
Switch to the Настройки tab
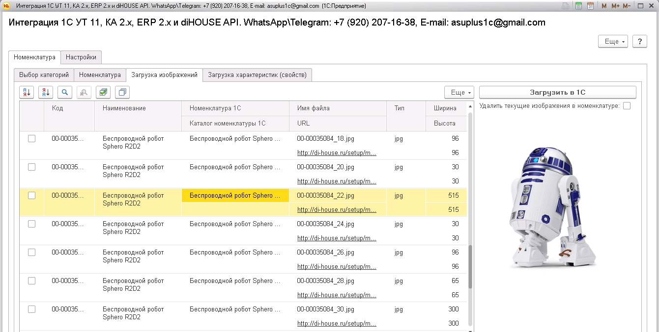pos(81,57)
